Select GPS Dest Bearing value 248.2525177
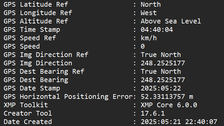 click(163, 80)
